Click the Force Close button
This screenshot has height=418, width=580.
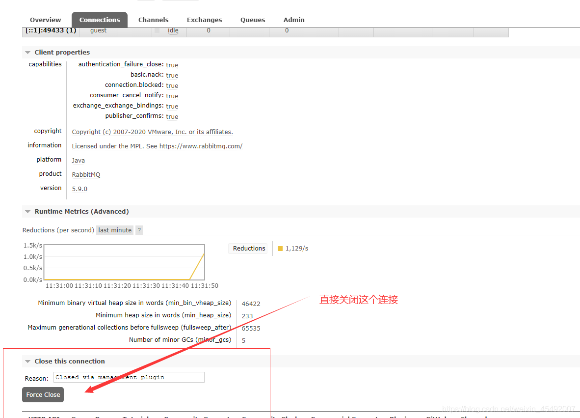tap(43, 395)
